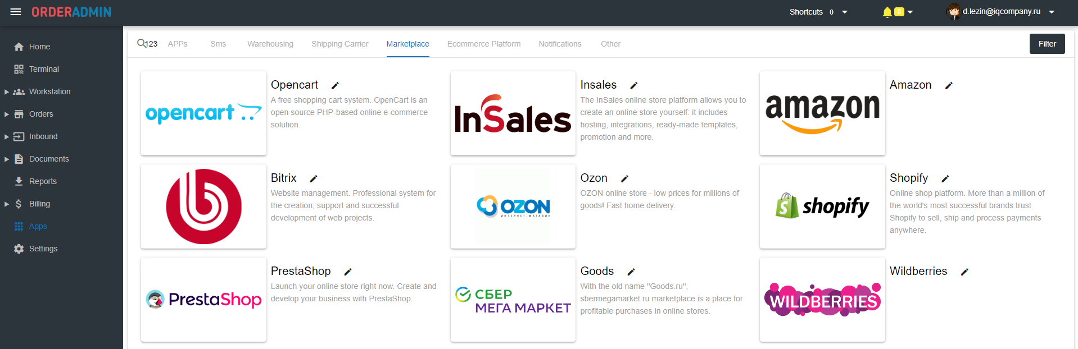Click the Insales app title
Image resolution: width=1078 pixels, height=349 pixels.
pos(599,85)
